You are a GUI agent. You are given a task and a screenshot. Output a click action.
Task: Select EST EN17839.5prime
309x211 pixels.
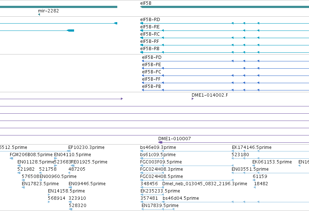pyautogui.click(x=160, y=206)
